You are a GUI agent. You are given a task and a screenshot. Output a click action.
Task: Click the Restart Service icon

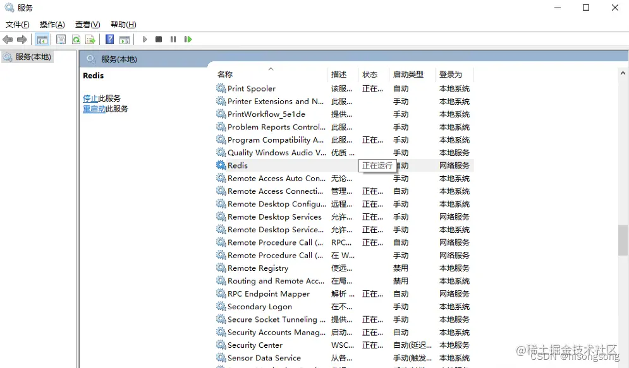188,39
